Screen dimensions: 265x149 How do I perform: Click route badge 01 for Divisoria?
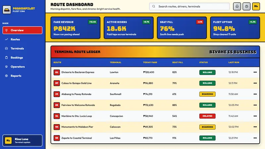pyautogui.click(x=57, y=72)
